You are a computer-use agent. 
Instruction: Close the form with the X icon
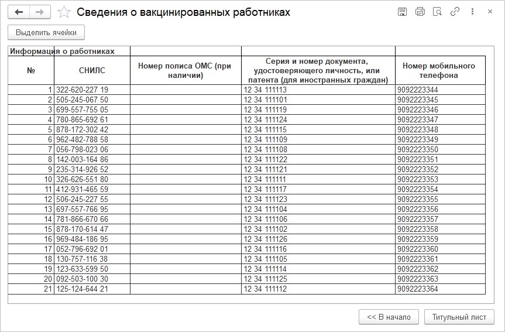click(490, 12)
